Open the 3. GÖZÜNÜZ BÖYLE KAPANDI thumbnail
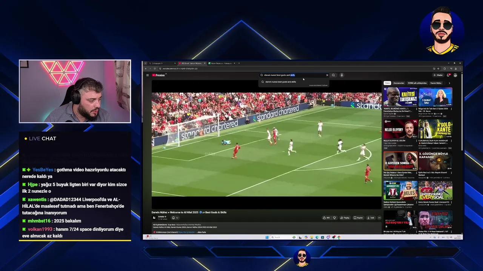Viewport: 483px width, 271px height. tap(435, 161)
